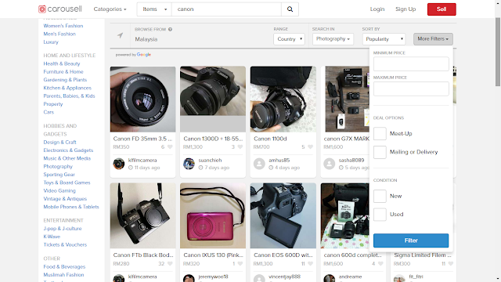Check the New condition box

[380, 196]
